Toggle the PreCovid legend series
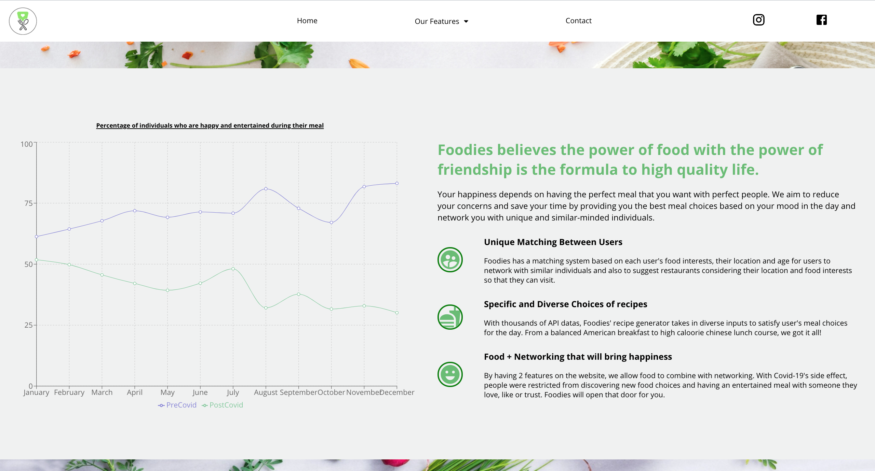Screen dimensions: 875x471 tap(177, 405)
